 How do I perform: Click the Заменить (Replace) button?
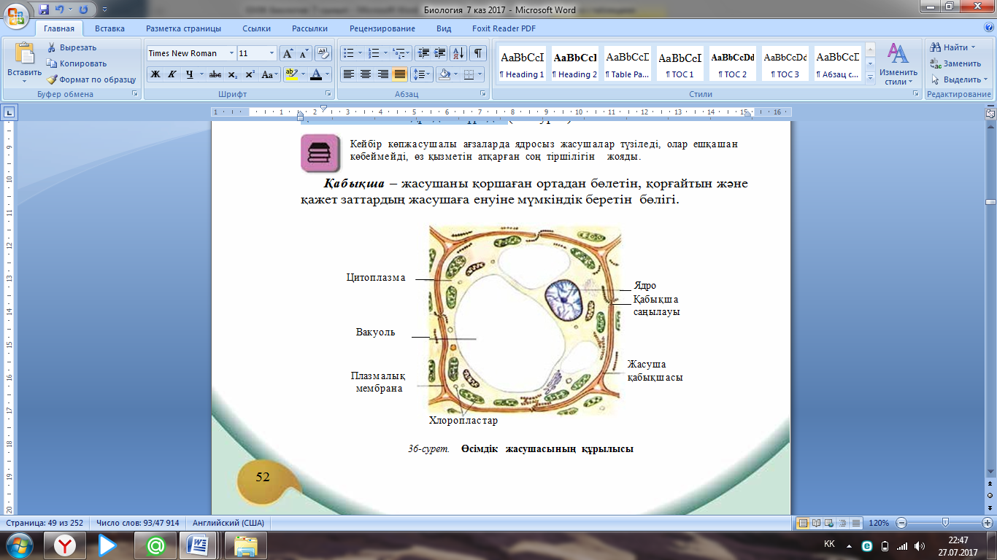pos(956,63)
